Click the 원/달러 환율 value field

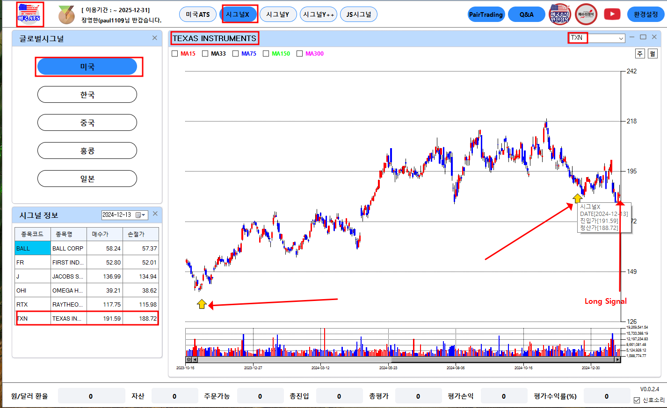point(91,396)
